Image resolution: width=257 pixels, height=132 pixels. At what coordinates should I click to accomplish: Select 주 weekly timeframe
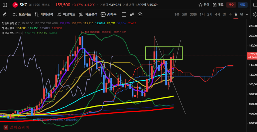[230, 14]
